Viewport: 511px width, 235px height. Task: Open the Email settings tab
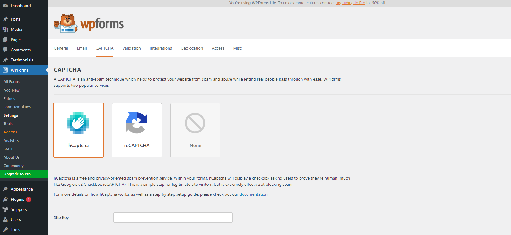[82, 48]
